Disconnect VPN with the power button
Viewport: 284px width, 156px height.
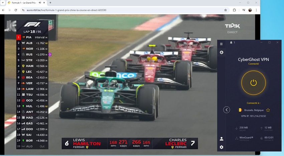click(253, 83)
